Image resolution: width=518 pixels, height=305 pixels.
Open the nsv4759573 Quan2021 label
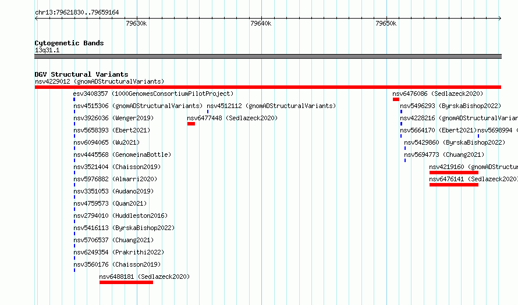[x=110, y=203]
